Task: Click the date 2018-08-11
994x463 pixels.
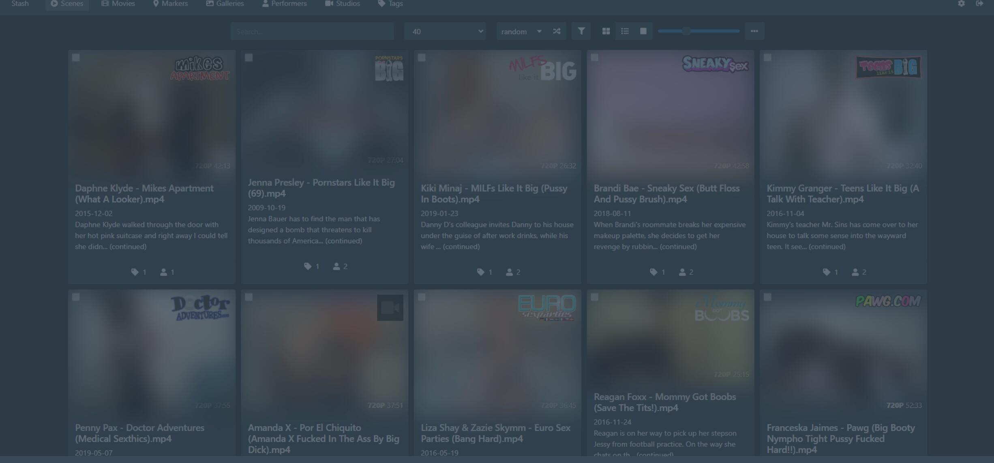Action: point(613,213)
